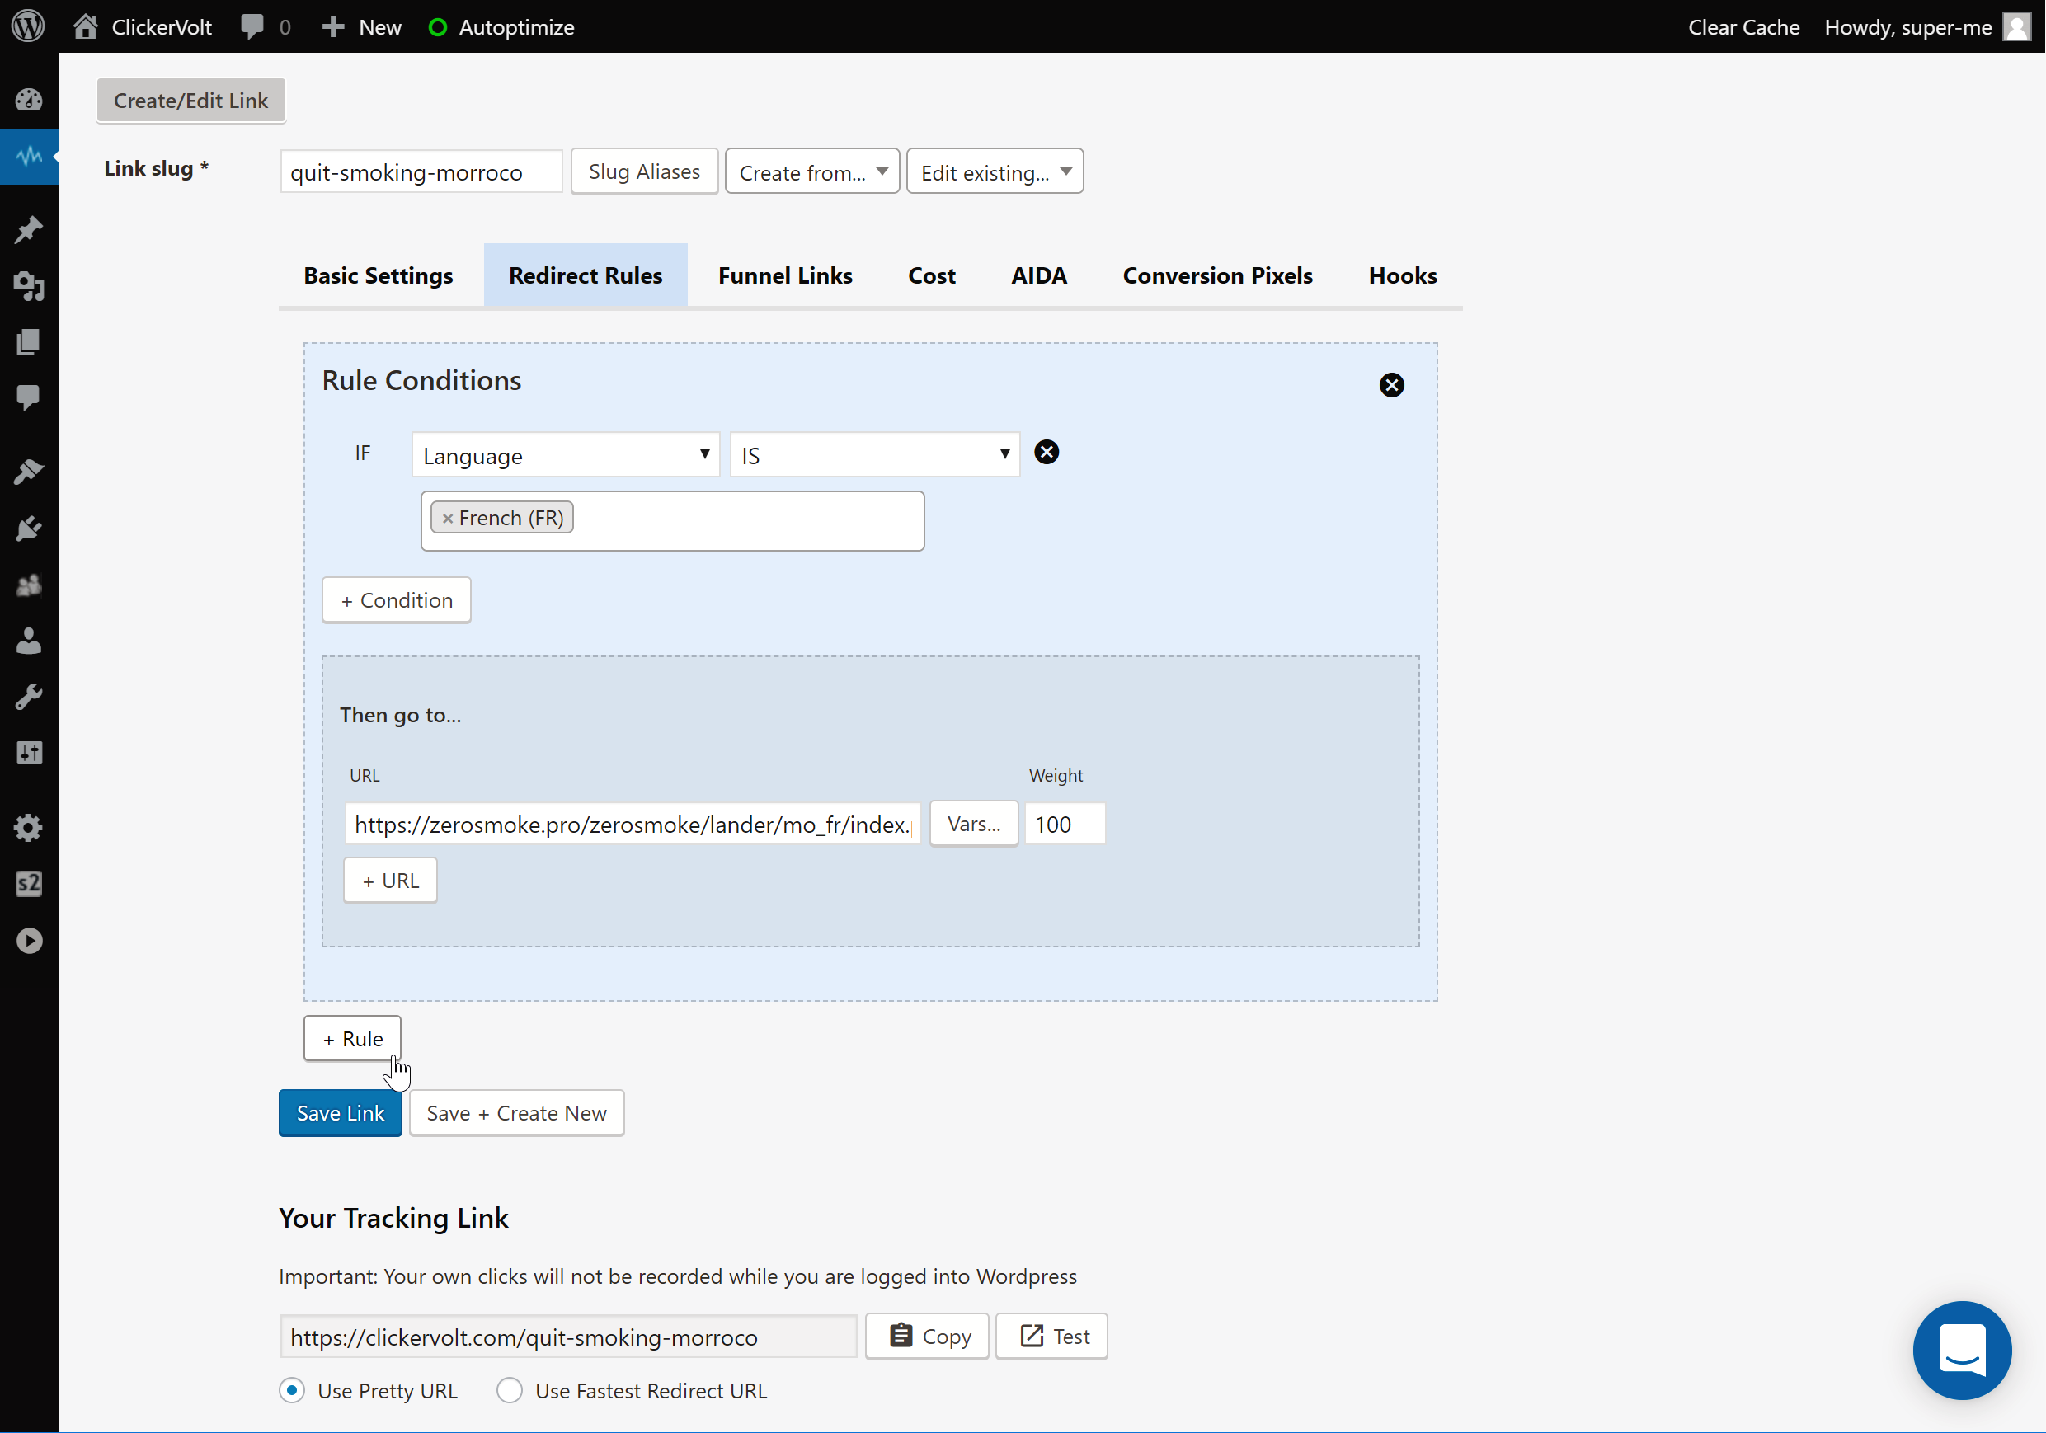Test the tracking link

coord(1051,1336)
